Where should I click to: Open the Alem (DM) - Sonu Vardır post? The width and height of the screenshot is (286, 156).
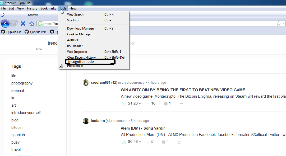(143, 128)
